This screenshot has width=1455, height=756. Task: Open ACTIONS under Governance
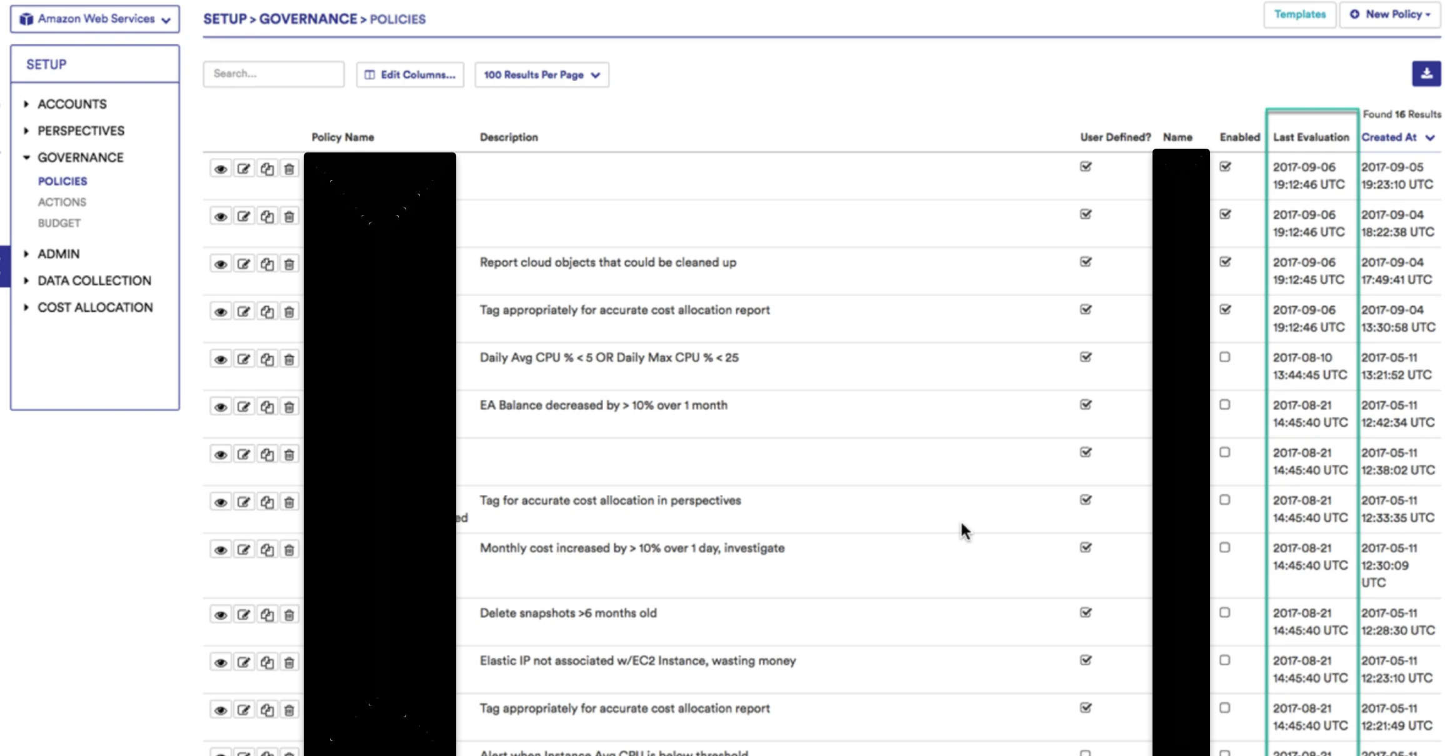62,202
